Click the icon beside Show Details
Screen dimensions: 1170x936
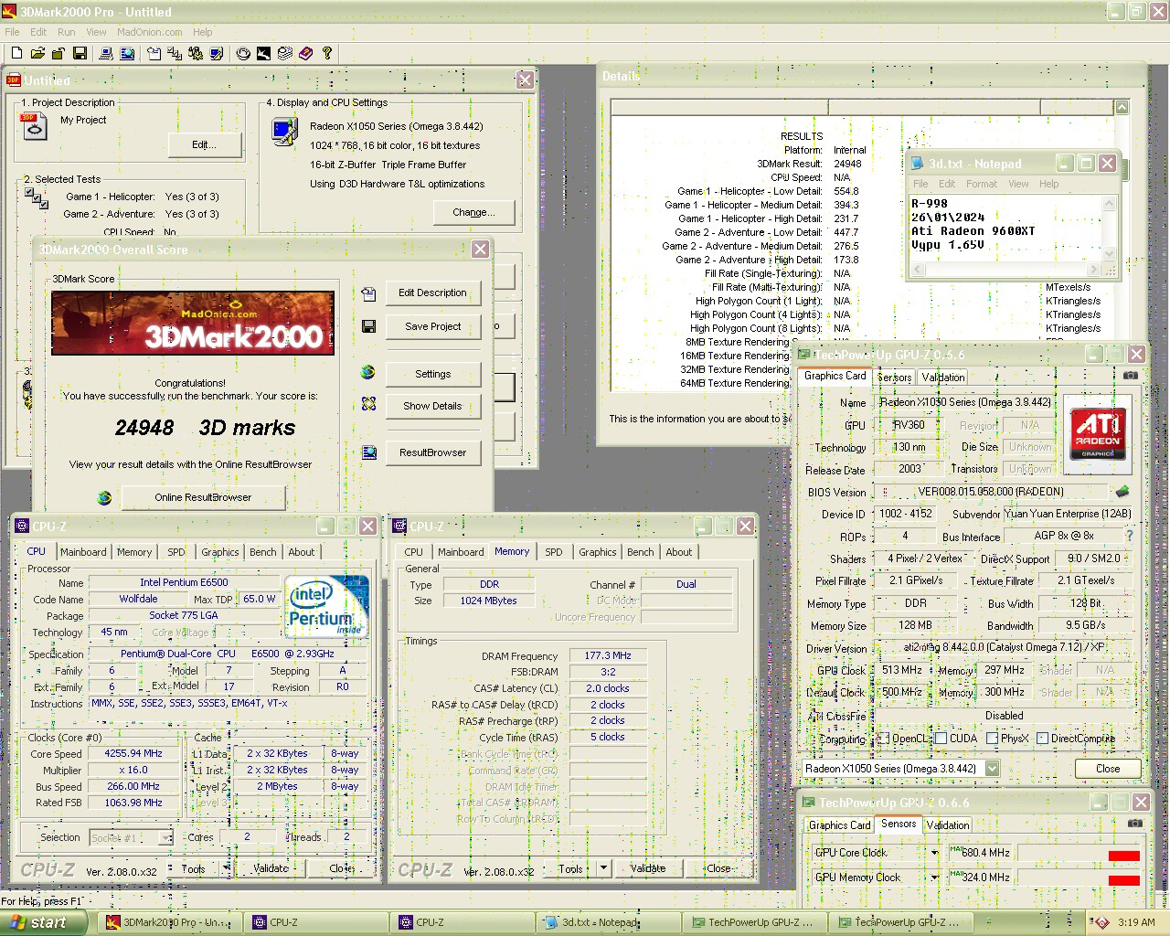click(368, 403)
